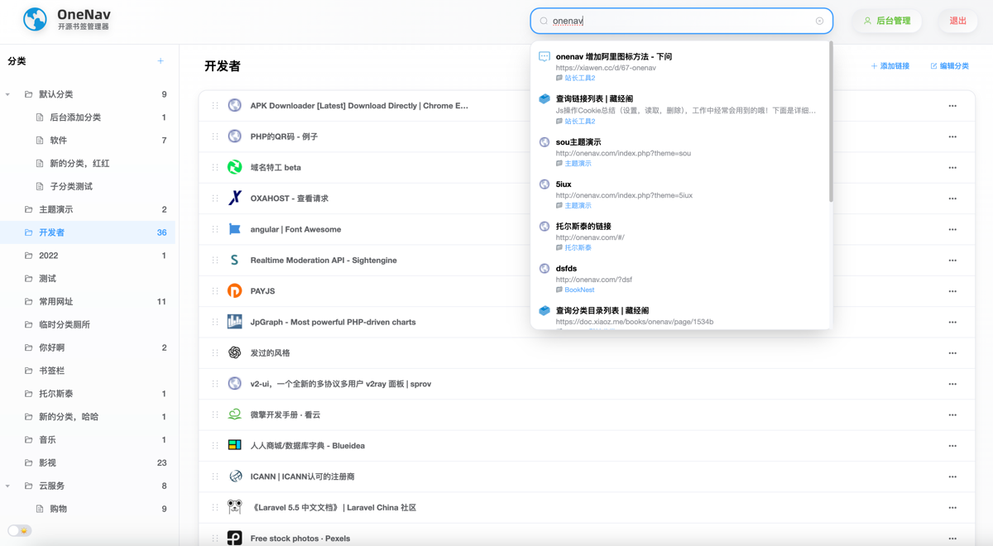Click the Sightengine S site icon
Image resolution: width=993 pixels, height=546 pixels.
click(x=235, y=260)
